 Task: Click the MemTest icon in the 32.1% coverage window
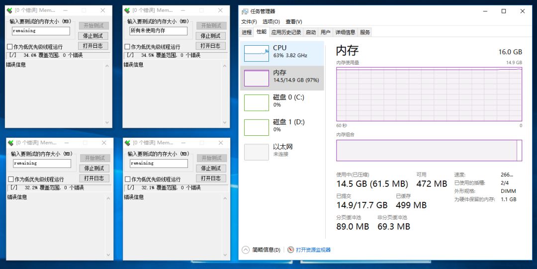127,143
